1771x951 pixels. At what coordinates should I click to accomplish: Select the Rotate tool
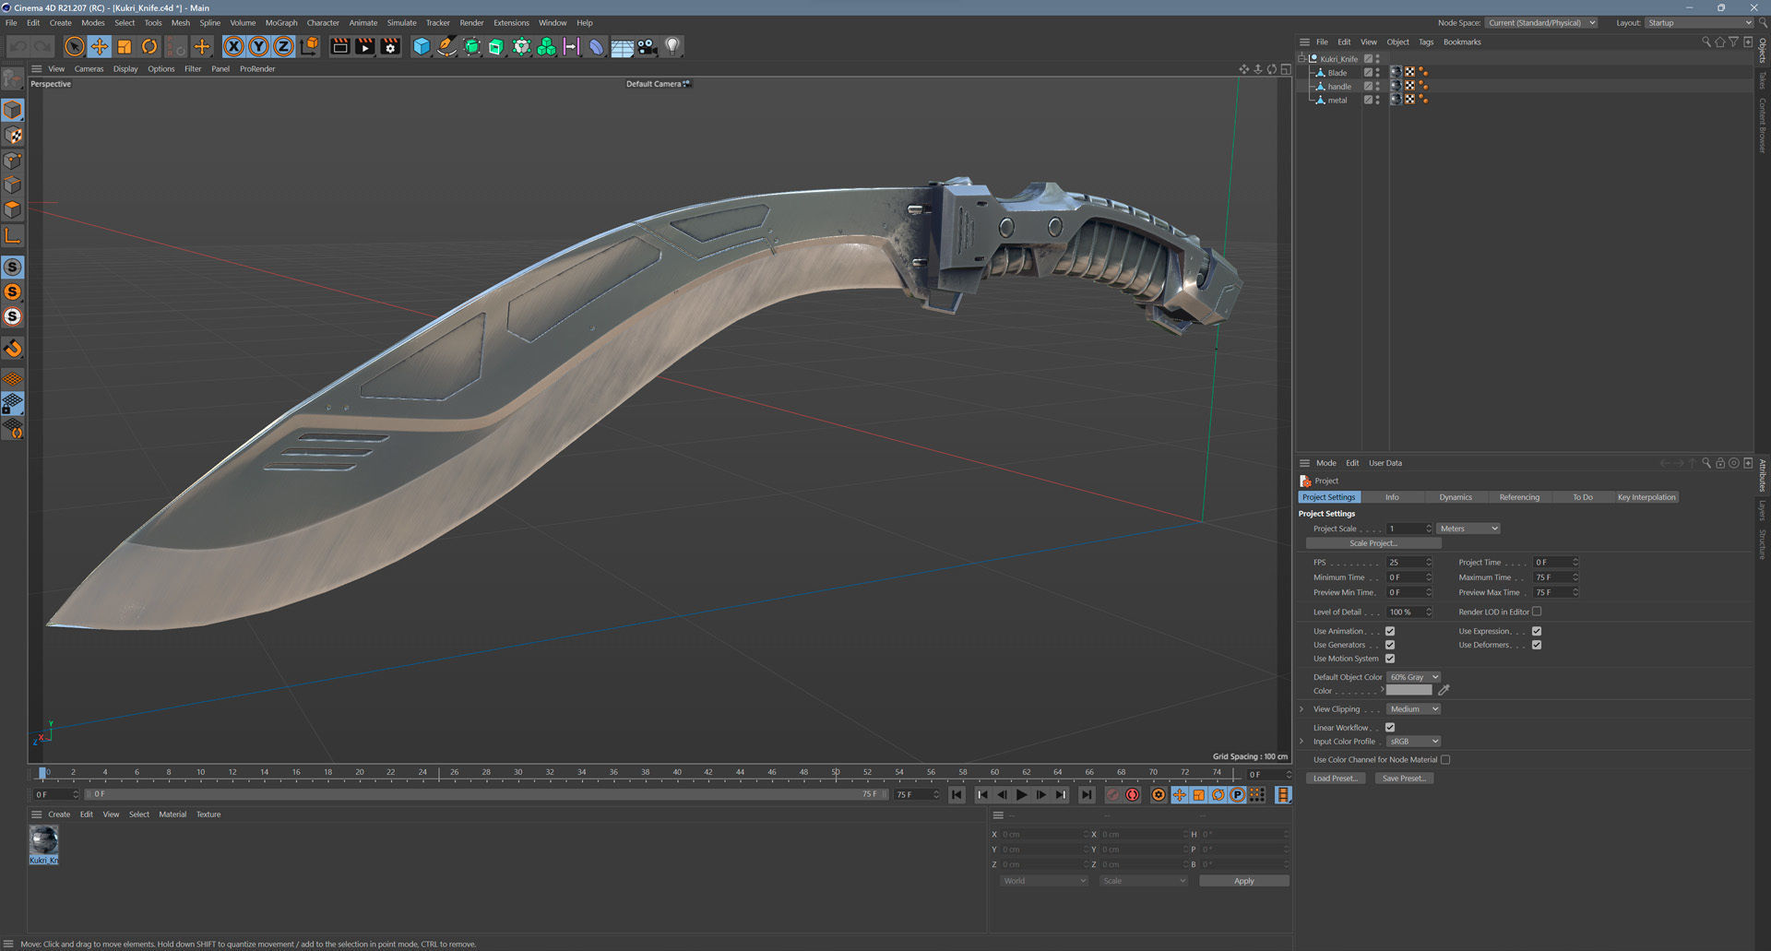(149, 46)
